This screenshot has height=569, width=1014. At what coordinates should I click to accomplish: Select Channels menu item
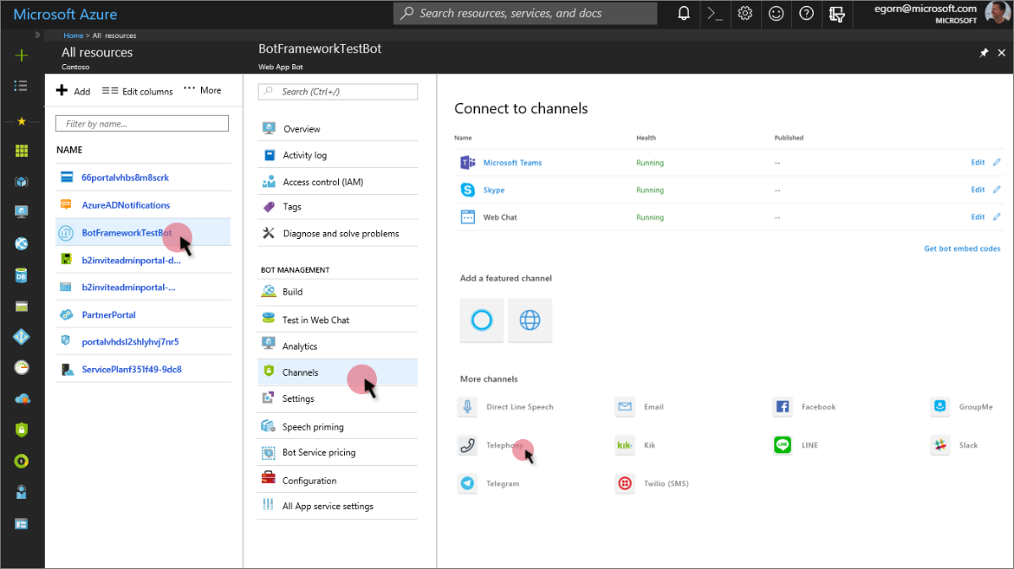click(337, 372)
